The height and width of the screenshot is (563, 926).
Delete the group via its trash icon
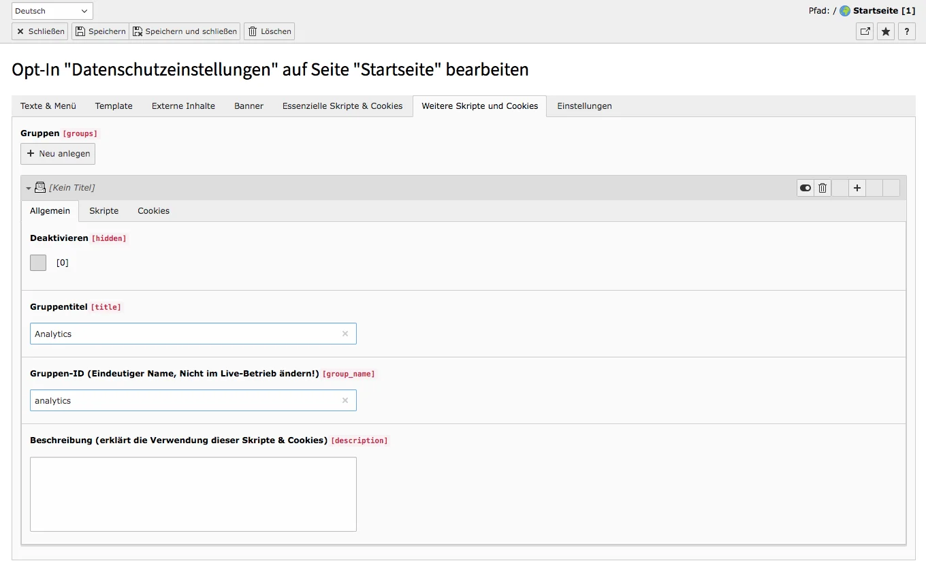coord(822,188)
